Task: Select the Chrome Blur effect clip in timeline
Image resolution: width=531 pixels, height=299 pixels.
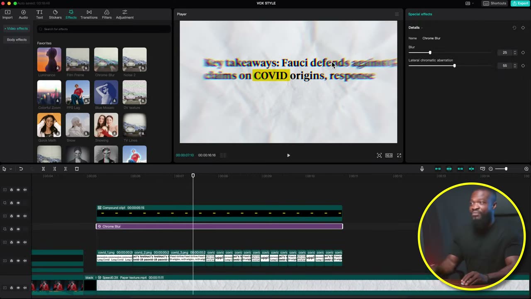Action: [x=219, y=226]
